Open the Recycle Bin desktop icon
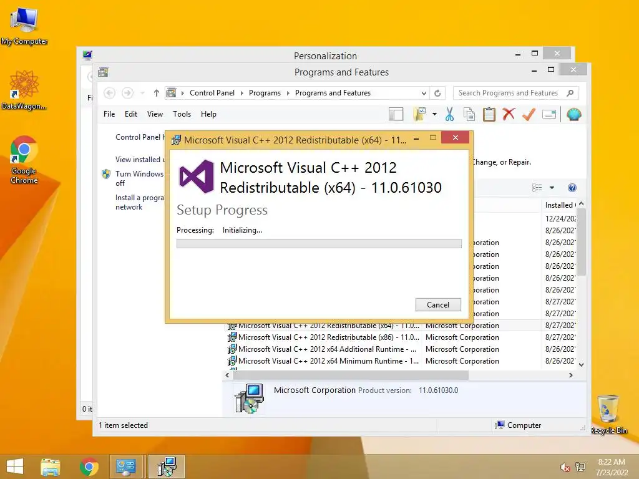 (x=608, y=414)
